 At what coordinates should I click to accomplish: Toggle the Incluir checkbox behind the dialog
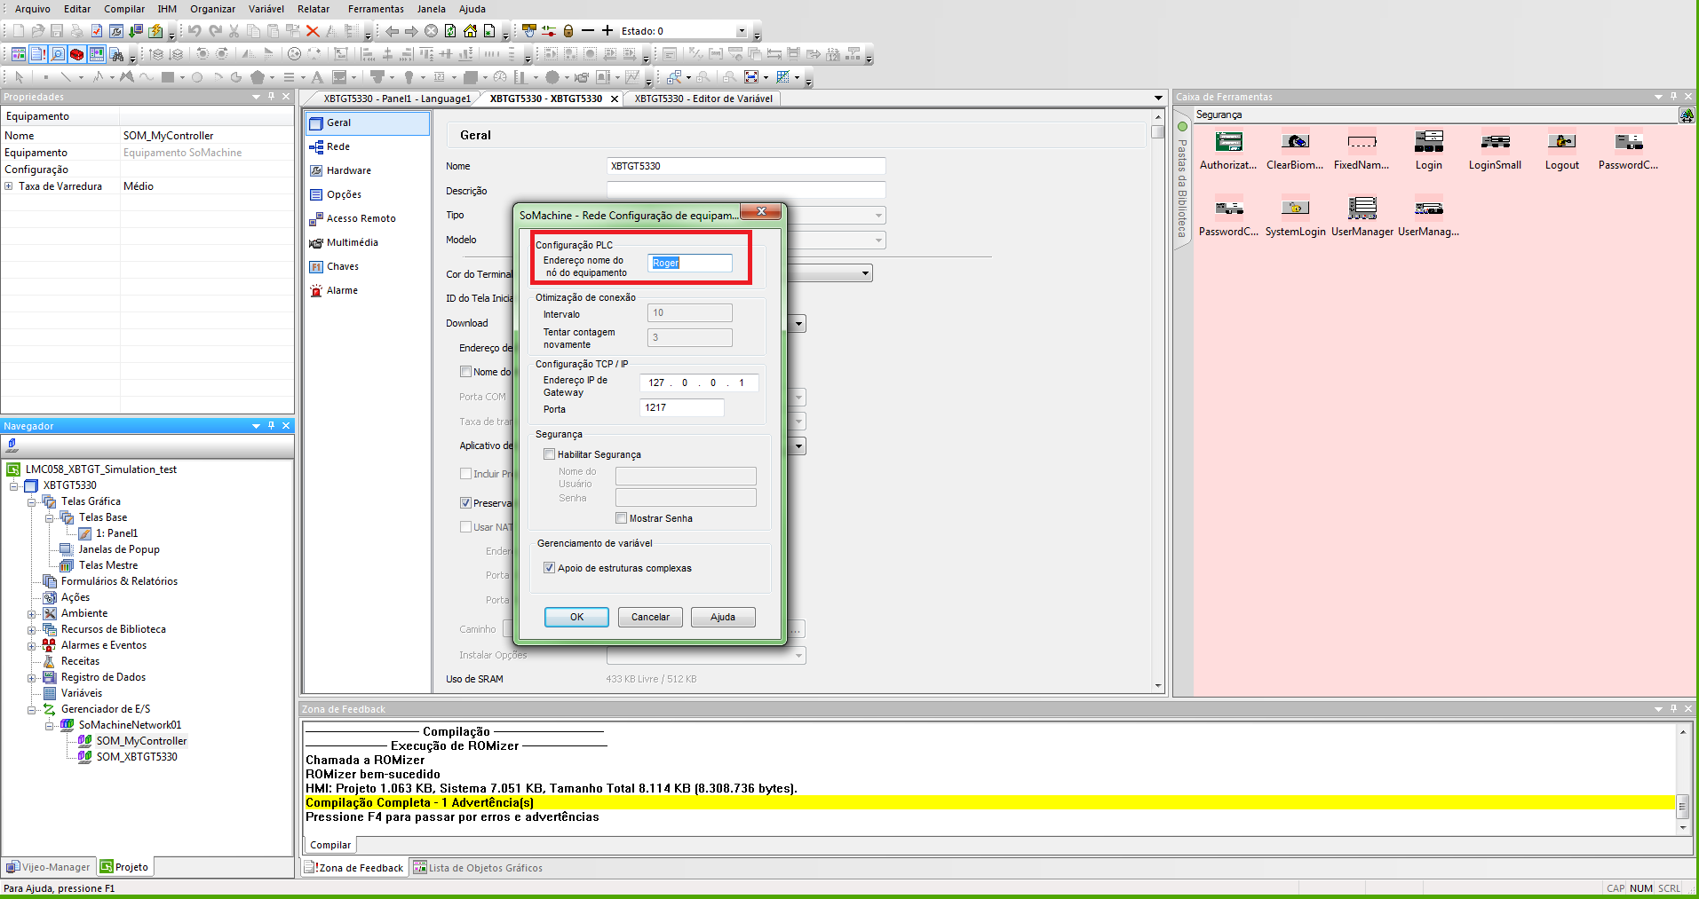(x=465, y=474)
